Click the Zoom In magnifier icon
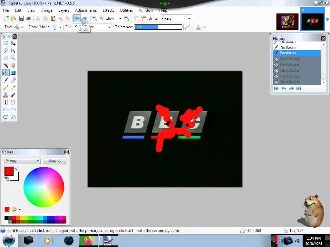Viewport: 330px width, 247px height. [127, 18]
